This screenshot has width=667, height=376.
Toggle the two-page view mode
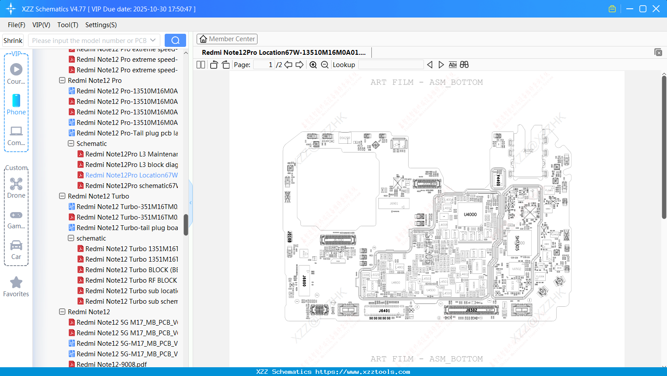tap(201, 64)
